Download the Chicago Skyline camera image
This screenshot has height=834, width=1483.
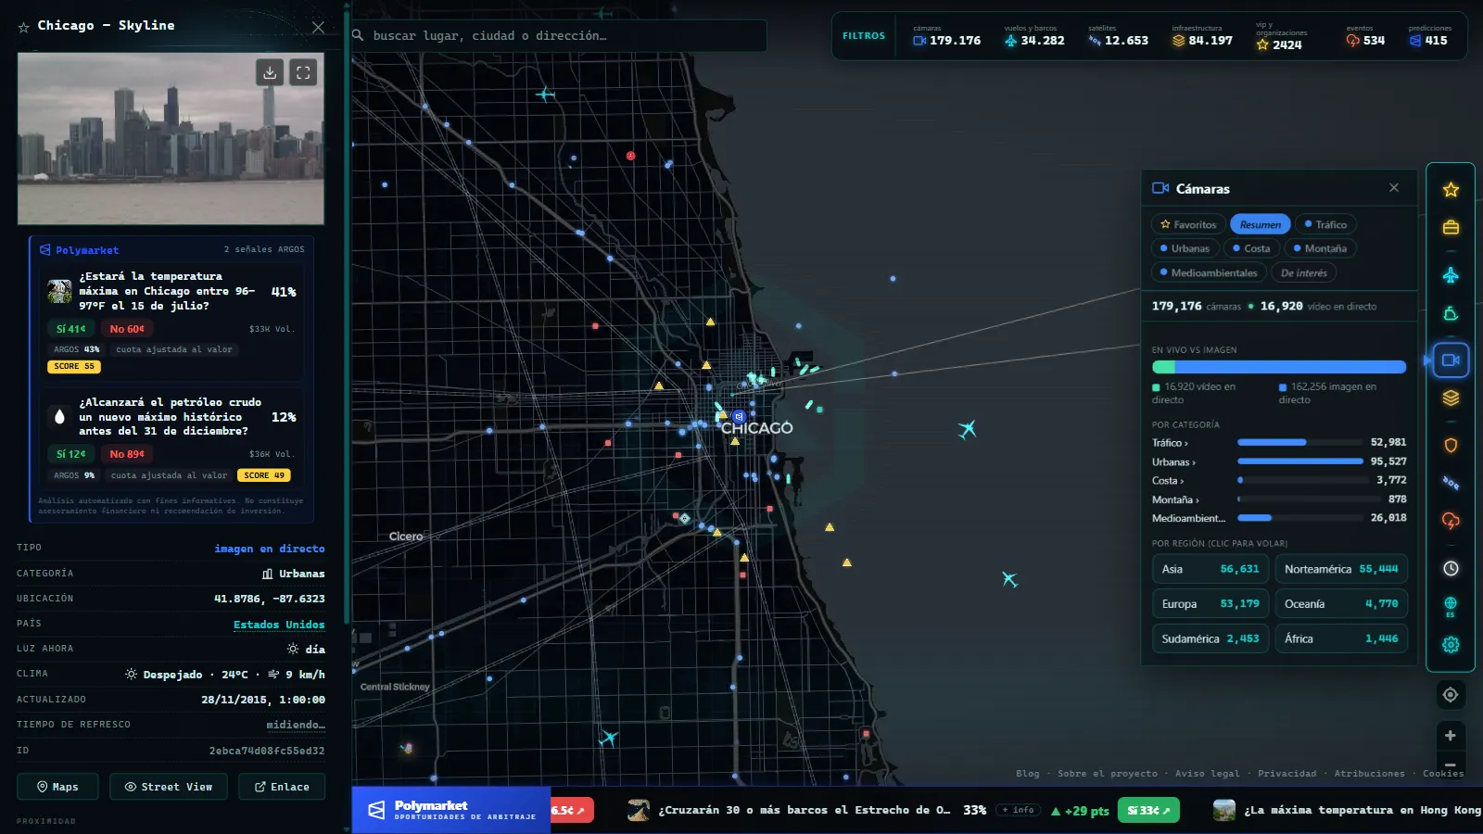[x=269, y=72]
